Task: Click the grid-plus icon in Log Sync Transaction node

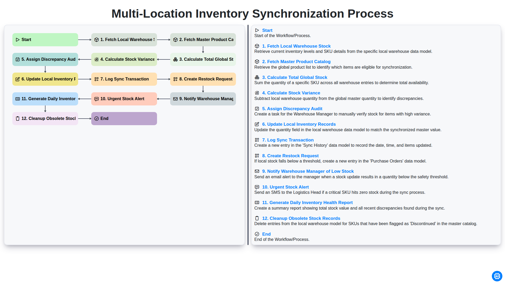Action: (x=97, y=79)
